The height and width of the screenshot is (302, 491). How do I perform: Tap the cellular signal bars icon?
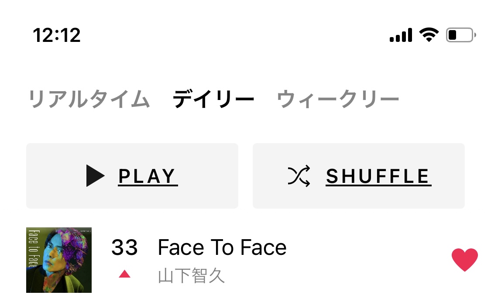point(401,35)
